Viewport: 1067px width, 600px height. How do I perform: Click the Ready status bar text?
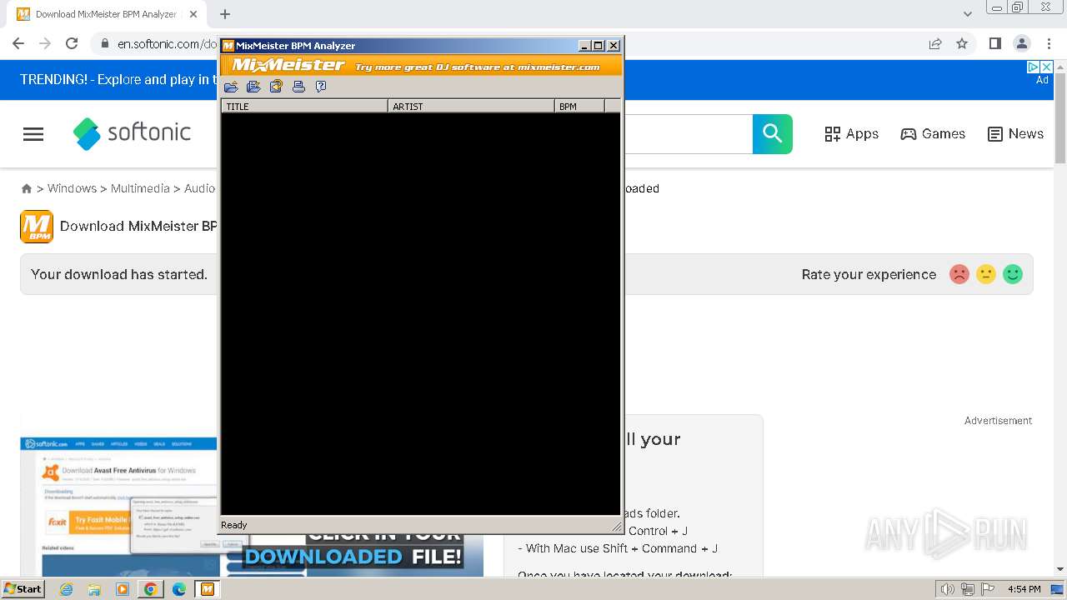click(234, 525)
